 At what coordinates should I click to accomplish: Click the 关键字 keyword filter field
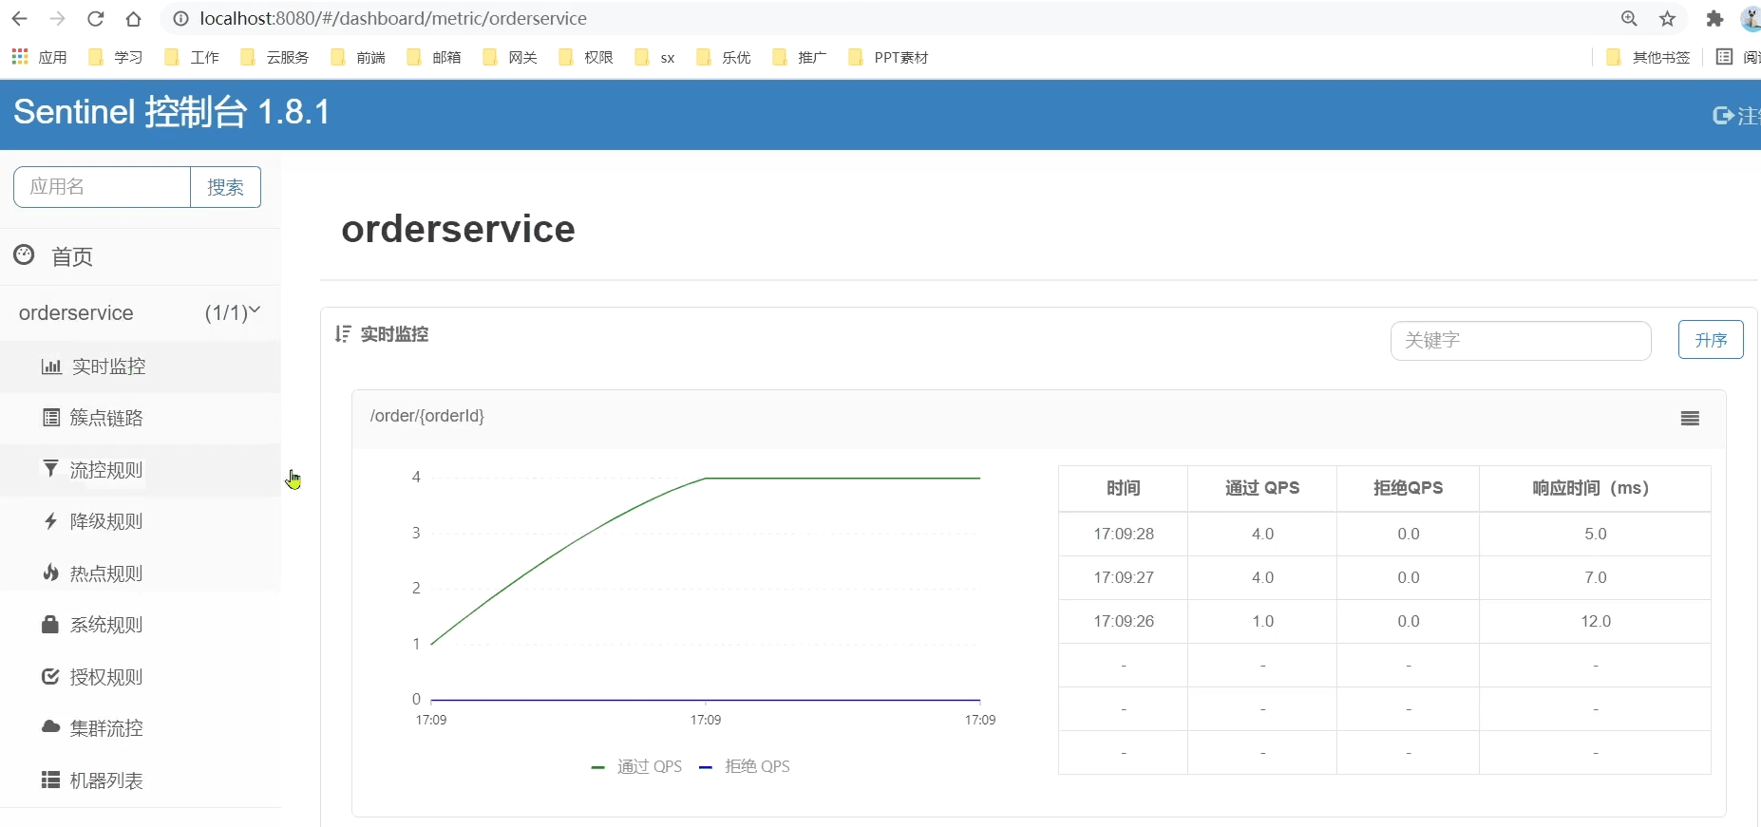point(1520,341)
